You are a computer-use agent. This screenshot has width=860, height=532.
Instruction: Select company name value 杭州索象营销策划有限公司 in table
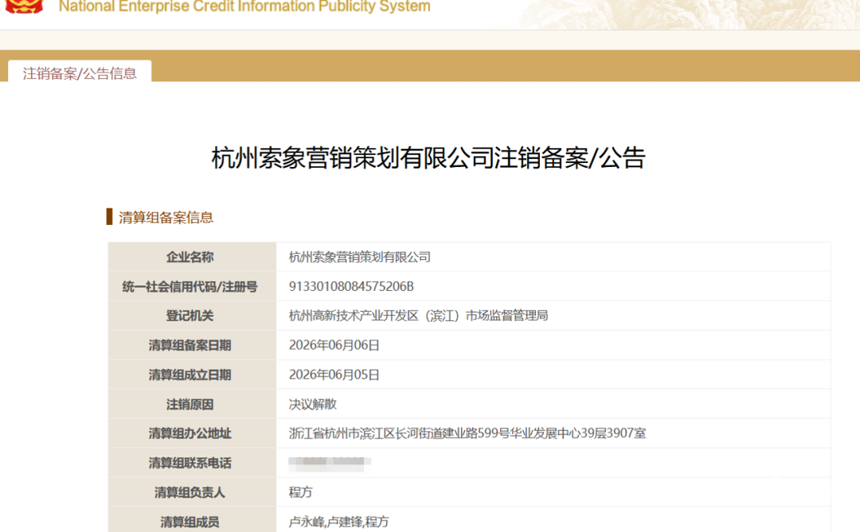[360, 257]
